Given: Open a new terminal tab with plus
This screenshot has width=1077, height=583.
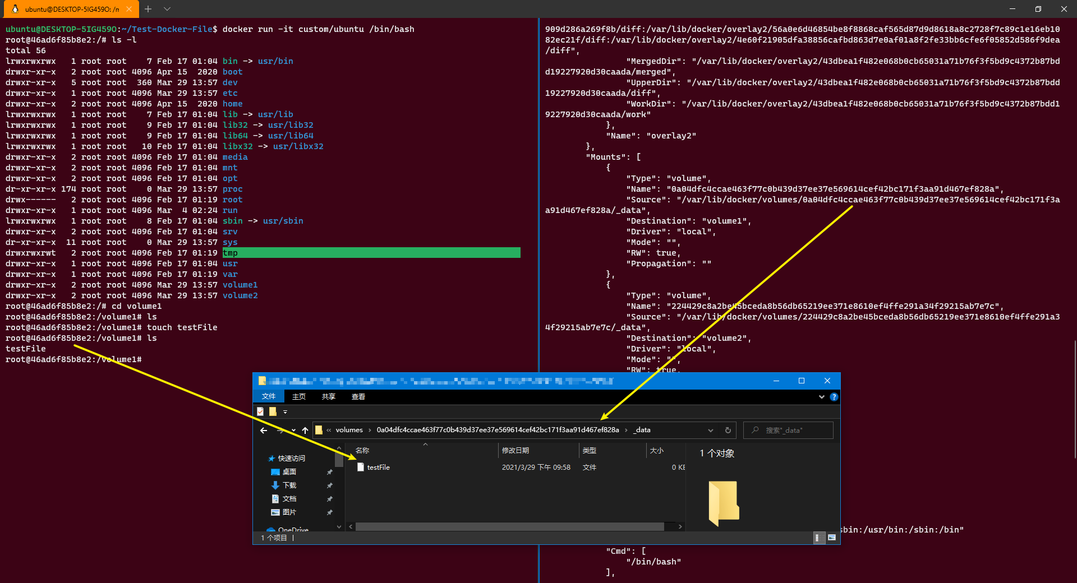Looking at the screenshot, I should tap(148, 9).
